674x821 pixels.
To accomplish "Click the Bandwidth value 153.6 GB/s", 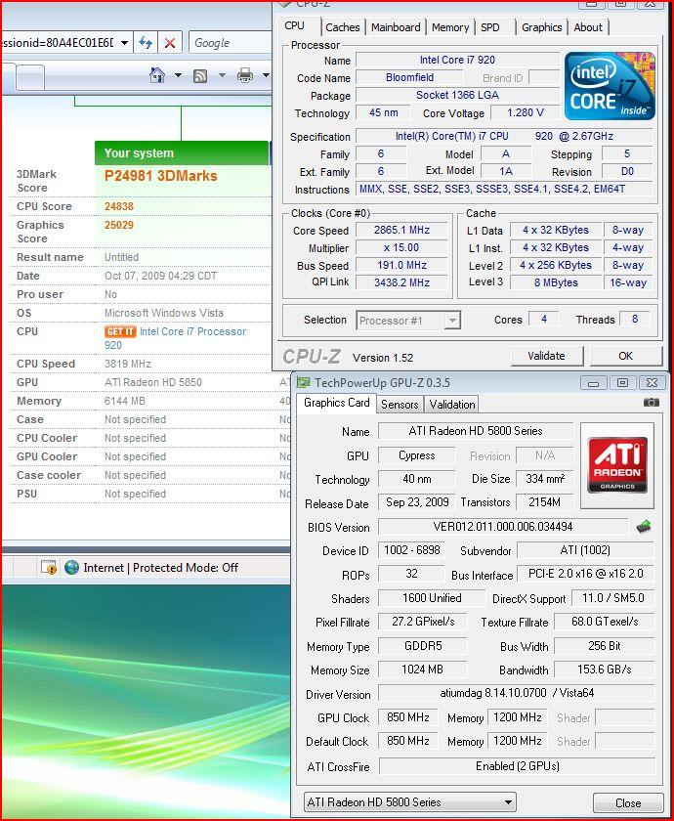I will pyautogui.click(x=605, y=670).
